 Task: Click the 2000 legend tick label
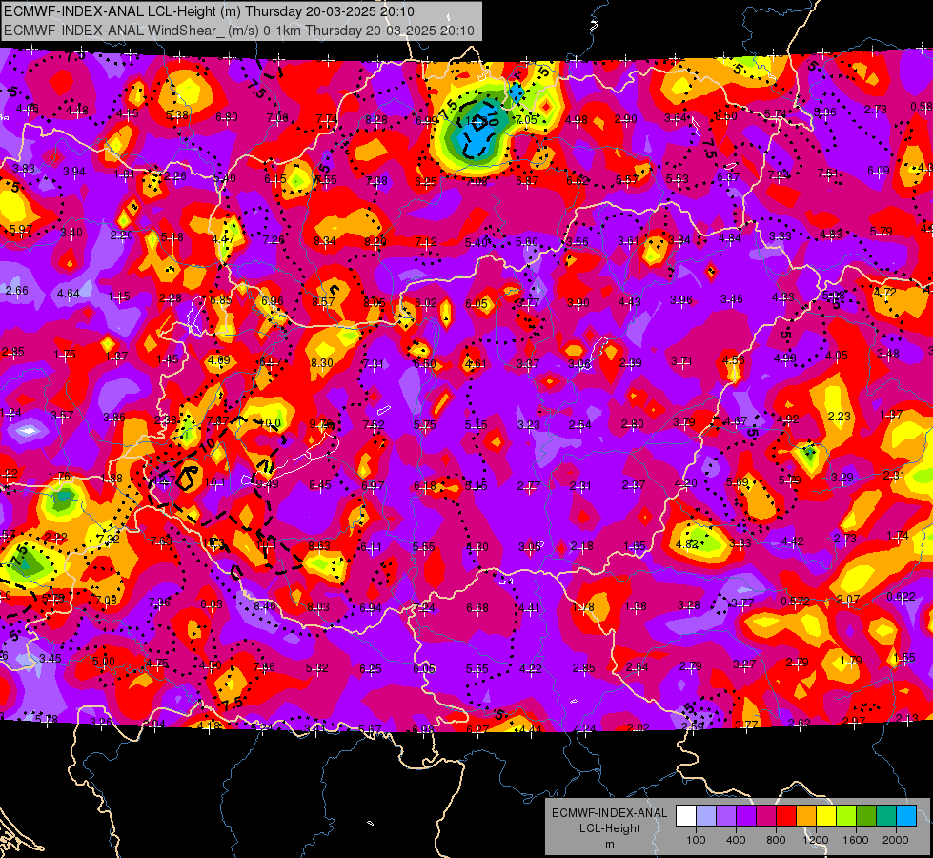896,840
